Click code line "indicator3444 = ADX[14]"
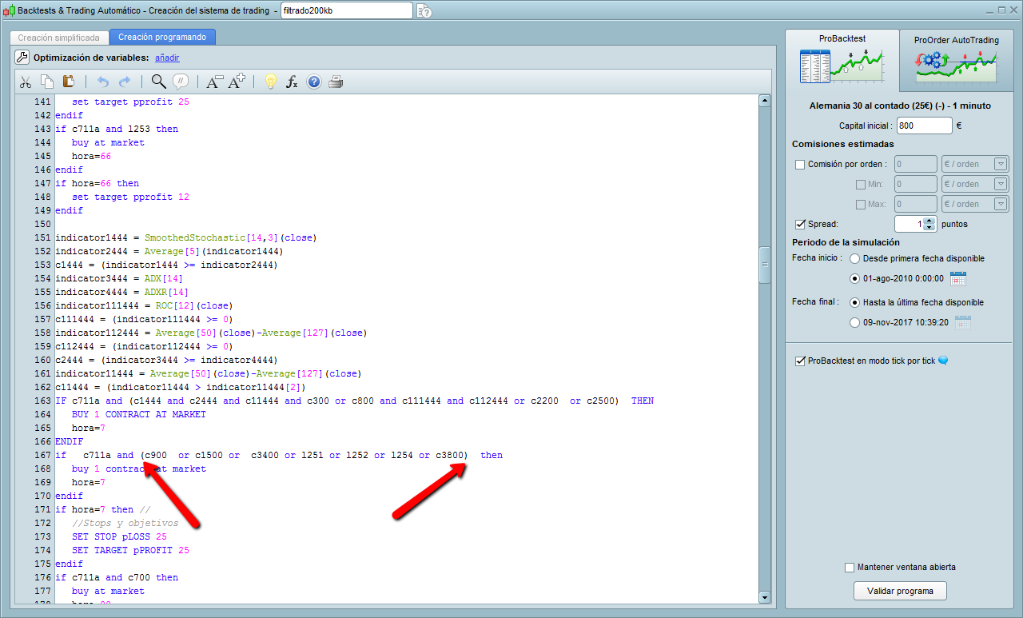Image resolution: width=1023 pixels, height=618 pixels. [x=119, y=278]
